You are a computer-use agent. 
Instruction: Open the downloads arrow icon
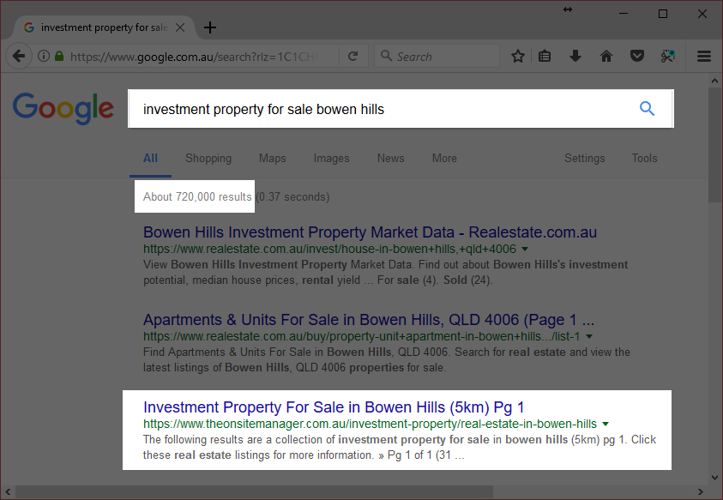point(575,57)
